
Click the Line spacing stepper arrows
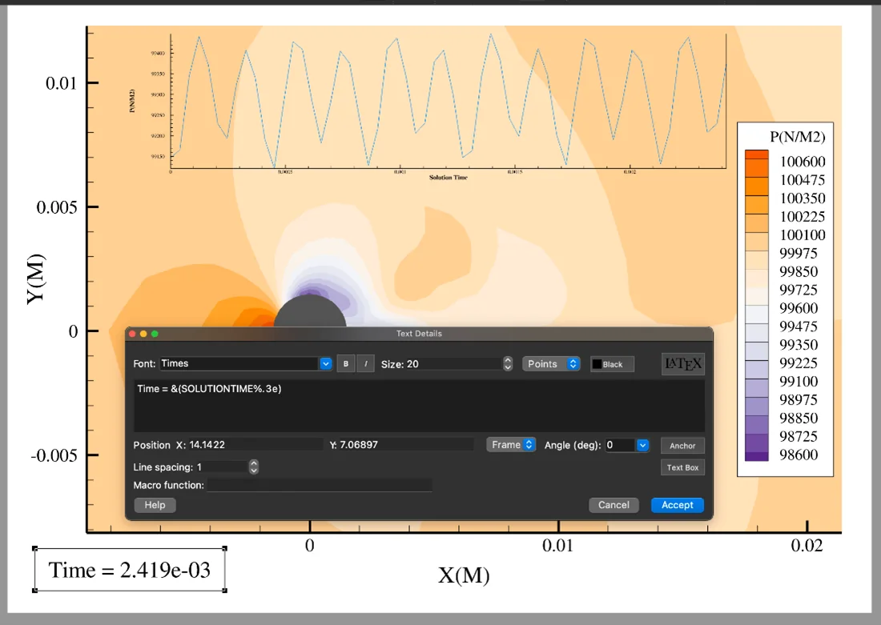pyautogui.click(x=254, y=467)
